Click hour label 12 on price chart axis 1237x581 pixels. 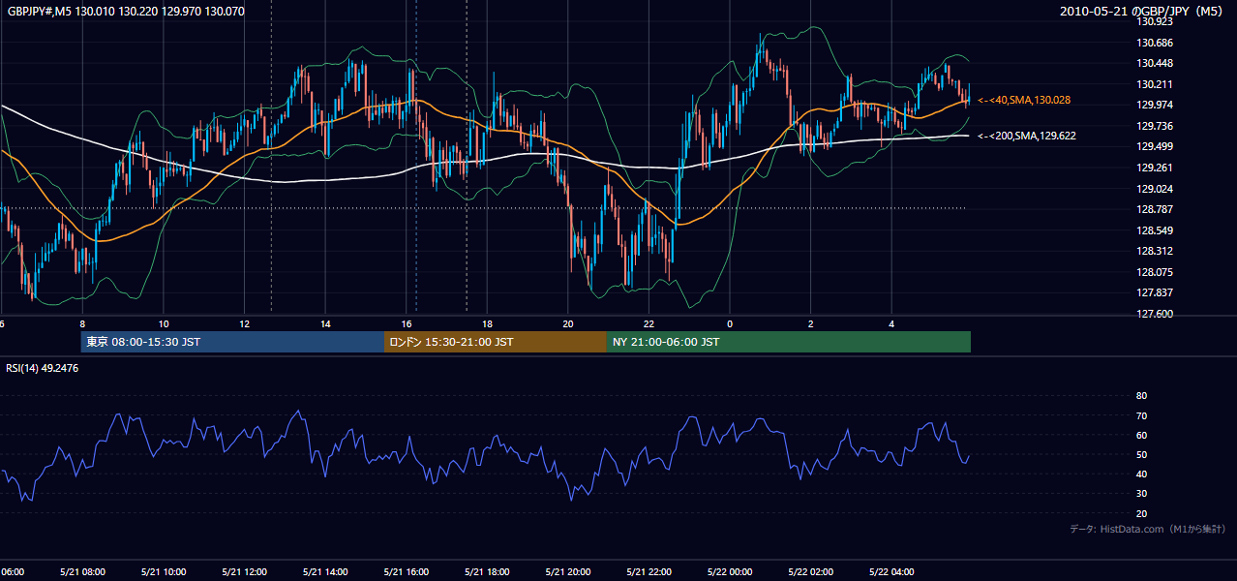[x=245, y=323]
